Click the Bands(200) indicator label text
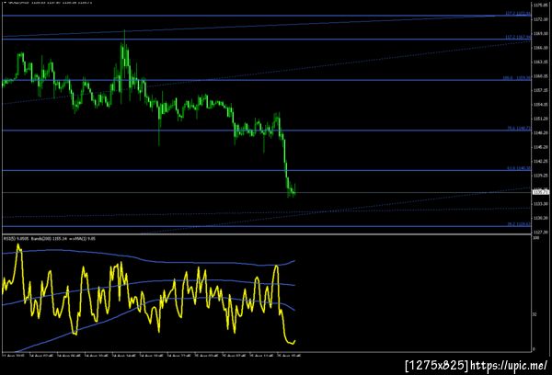This screenshot has height=375, width=552. [46, 238]
